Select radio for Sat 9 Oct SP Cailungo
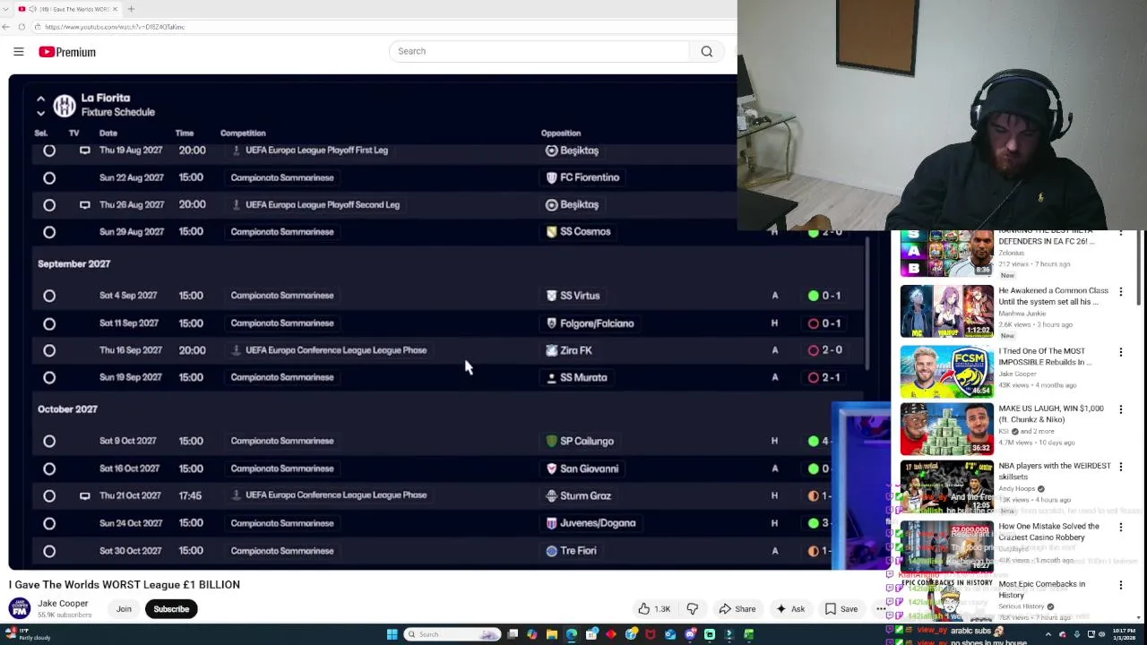The image size is (1147, 645). pyautogui.click(x=49, y=441)
